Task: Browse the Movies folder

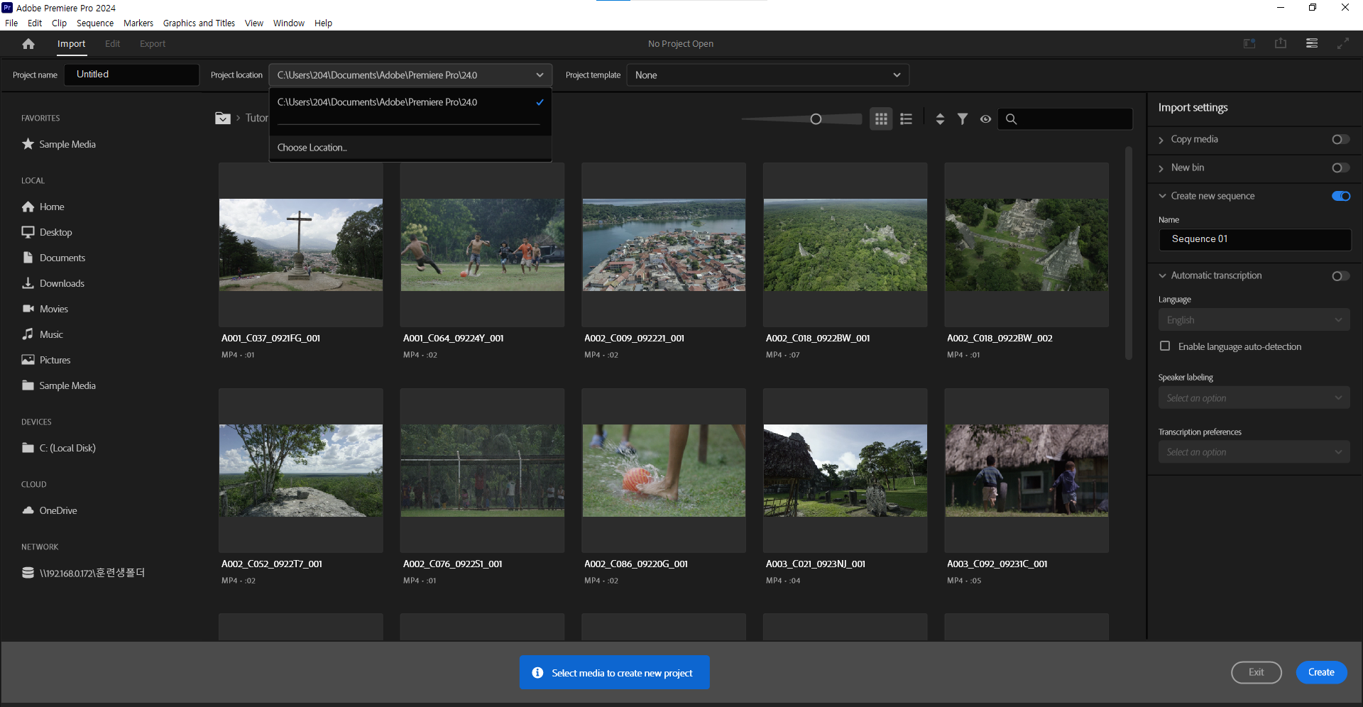Action: 45,309
